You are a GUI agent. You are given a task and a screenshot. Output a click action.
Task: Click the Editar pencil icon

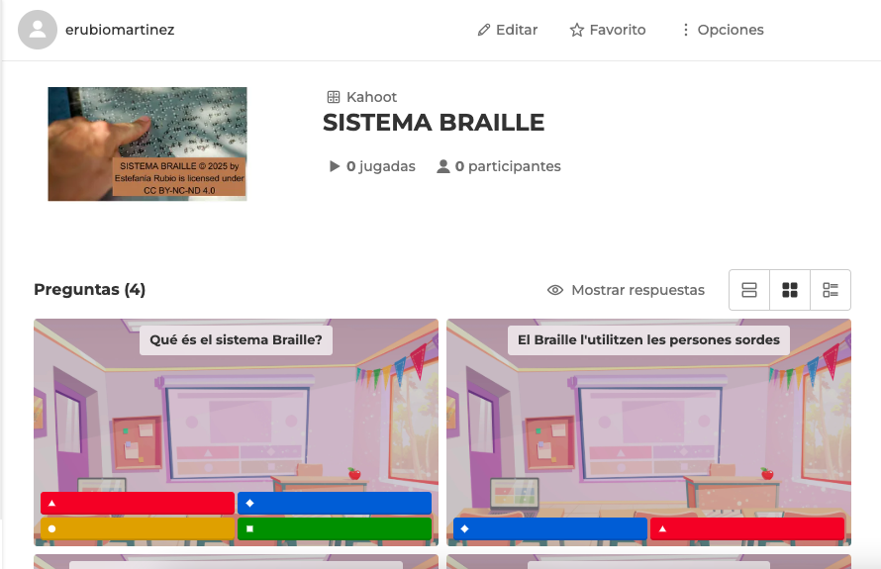click(x=484, y=31)
